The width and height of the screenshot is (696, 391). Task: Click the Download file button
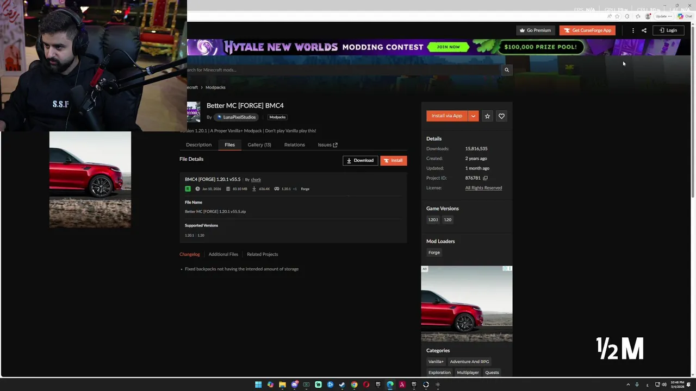tap(360, 160)
